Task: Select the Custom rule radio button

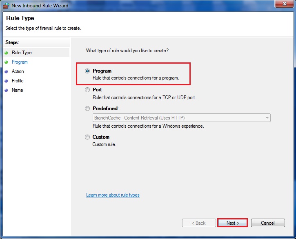Action: click(x=87, y=137)
